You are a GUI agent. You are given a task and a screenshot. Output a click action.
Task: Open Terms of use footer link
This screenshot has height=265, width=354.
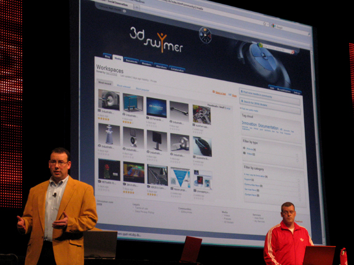141,209
